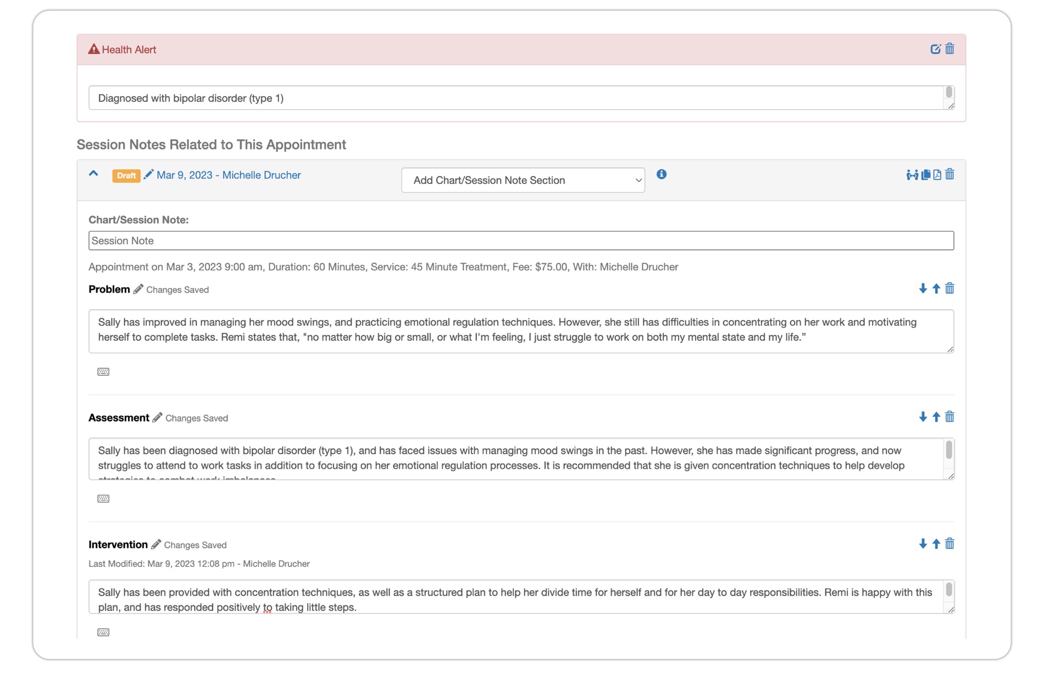Move the Intervention section down

923,544
